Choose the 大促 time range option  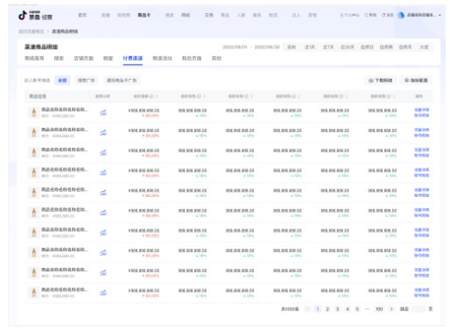(x=424, y=47)
